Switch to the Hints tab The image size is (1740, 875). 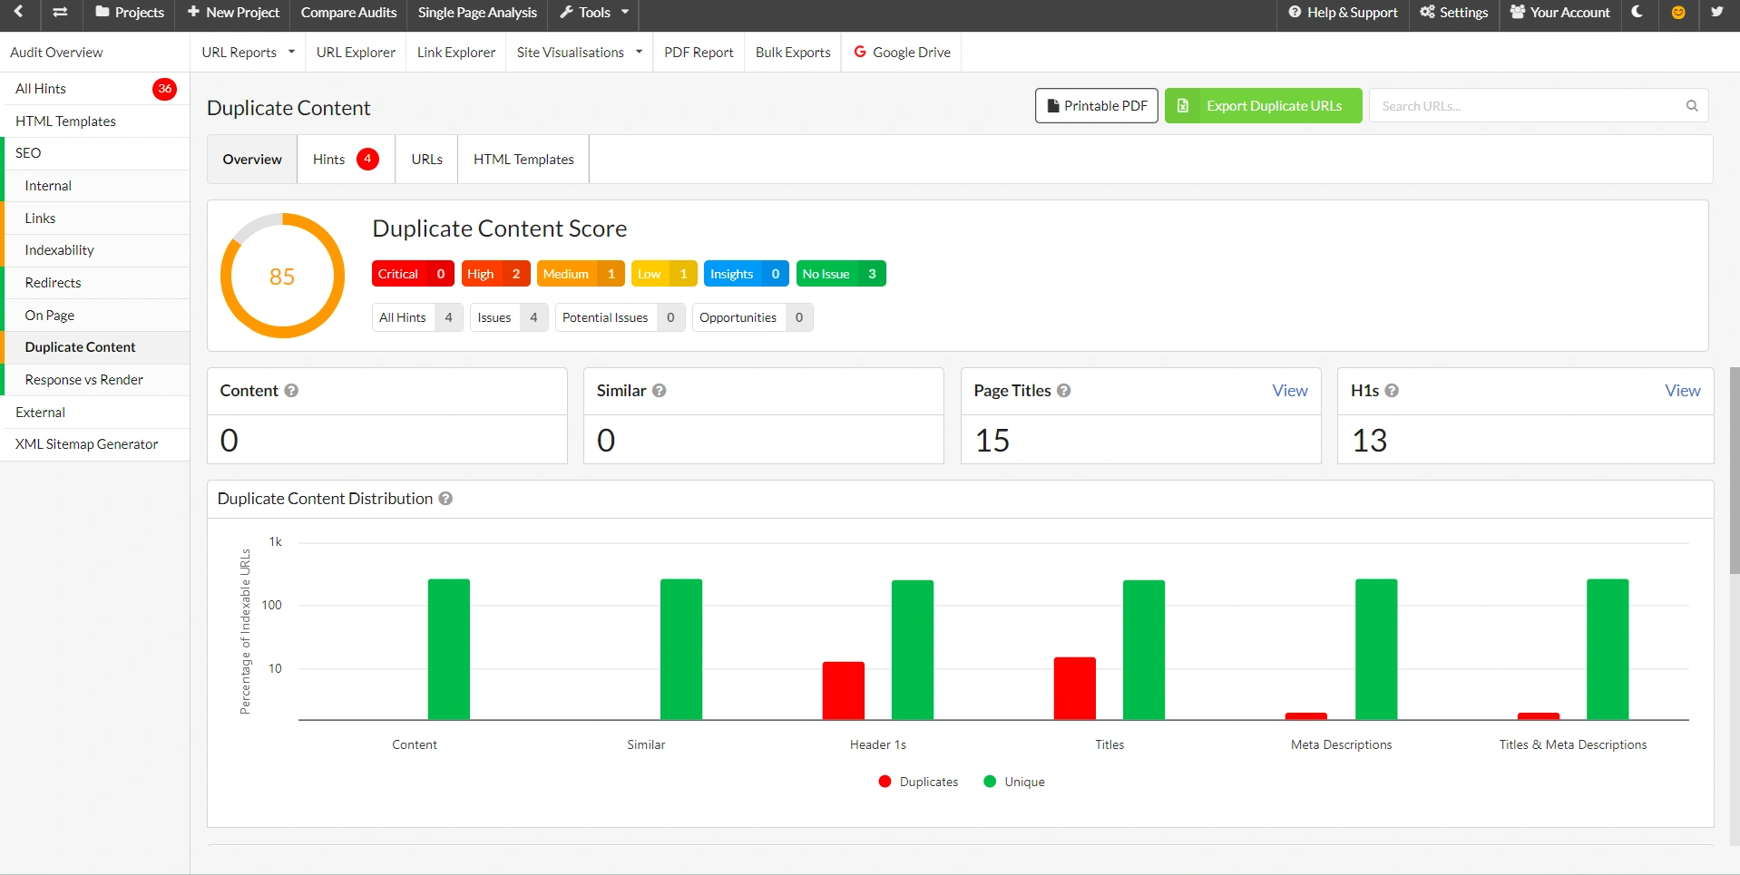[344, 159]
